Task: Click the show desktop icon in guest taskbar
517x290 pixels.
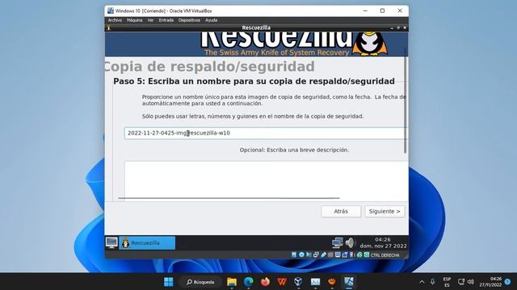Action: tap(111, 242)
